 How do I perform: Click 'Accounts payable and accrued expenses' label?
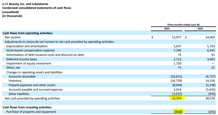[36, 89]
